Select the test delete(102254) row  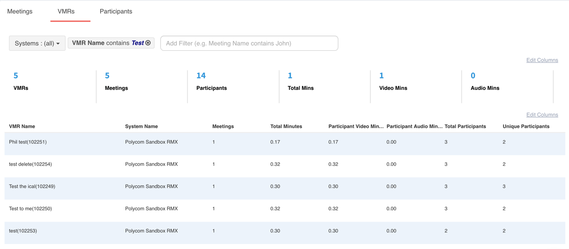(284, 166)
